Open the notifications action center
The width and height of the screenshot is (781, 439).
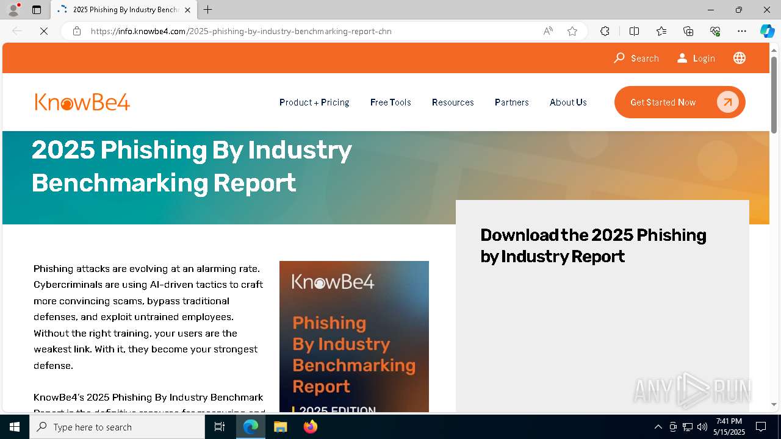click(x=761, y=427)
